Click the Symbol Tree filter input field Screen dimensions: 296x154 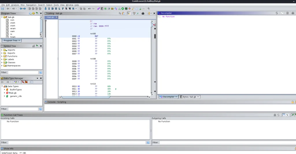pos(23,72)
